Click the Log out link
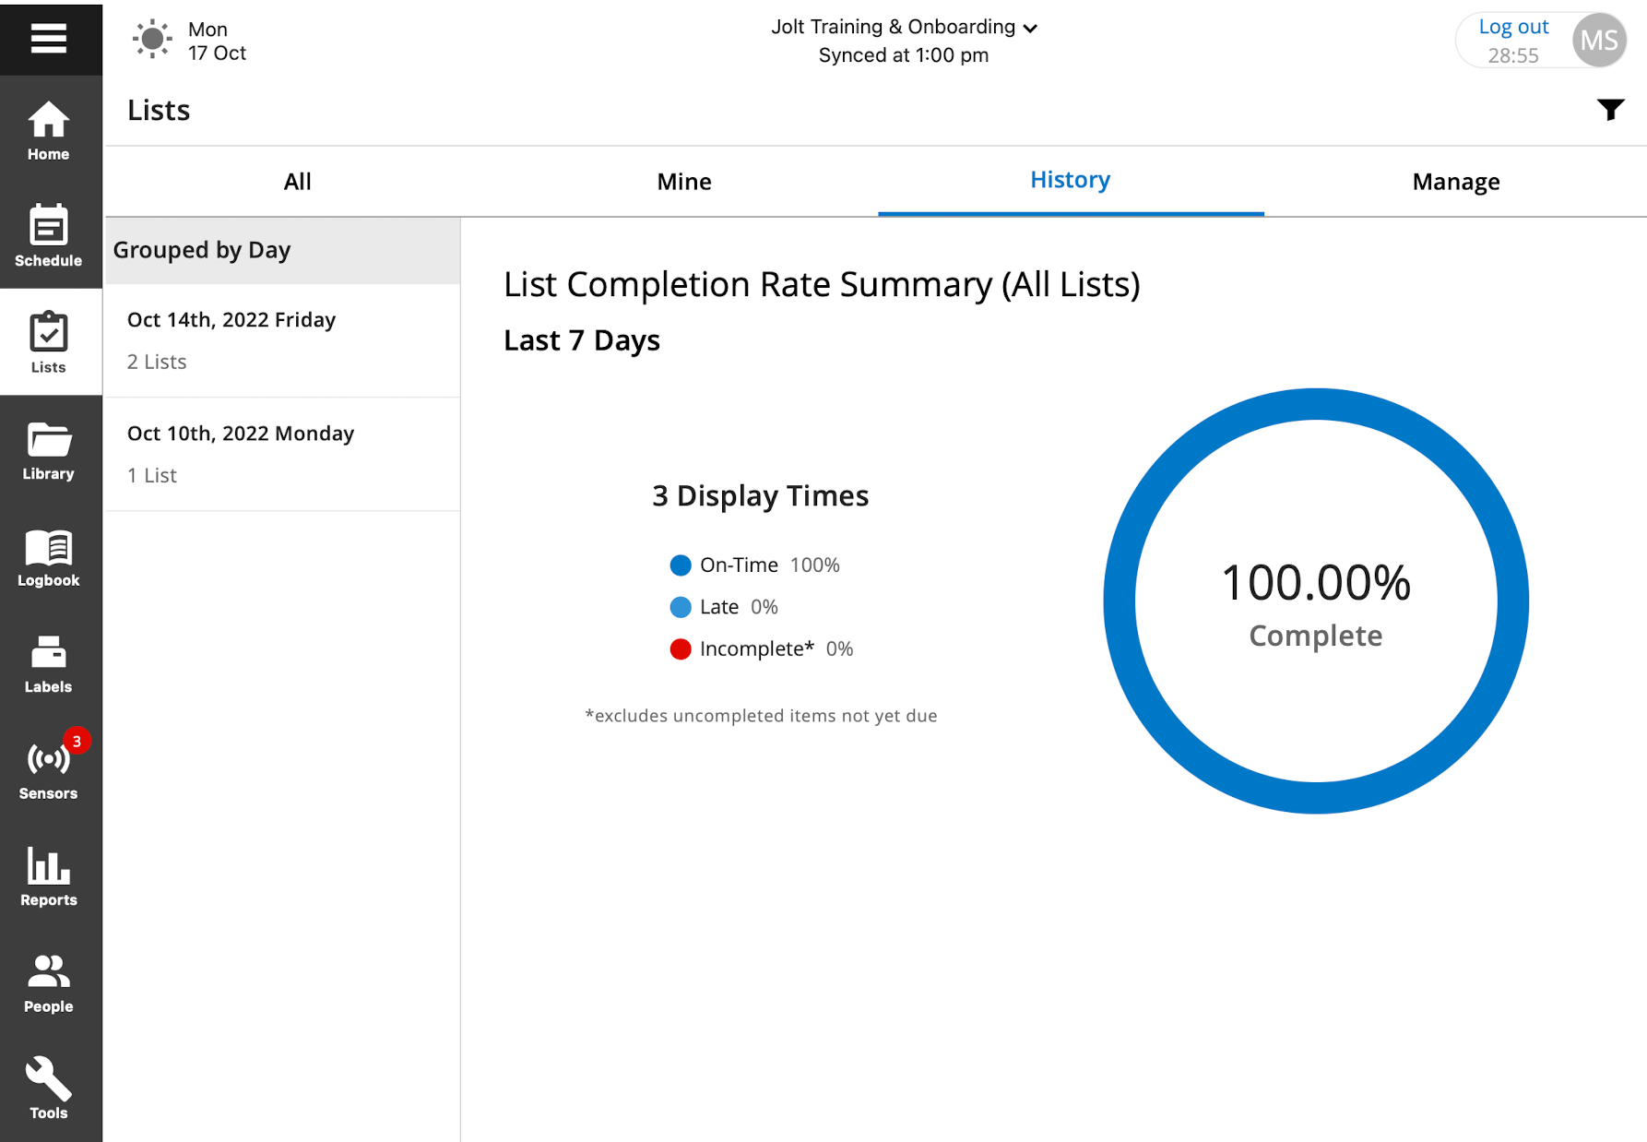Image resolution: width=1647 pixels, height=1142 pixels. click(x=1512, y=28)
